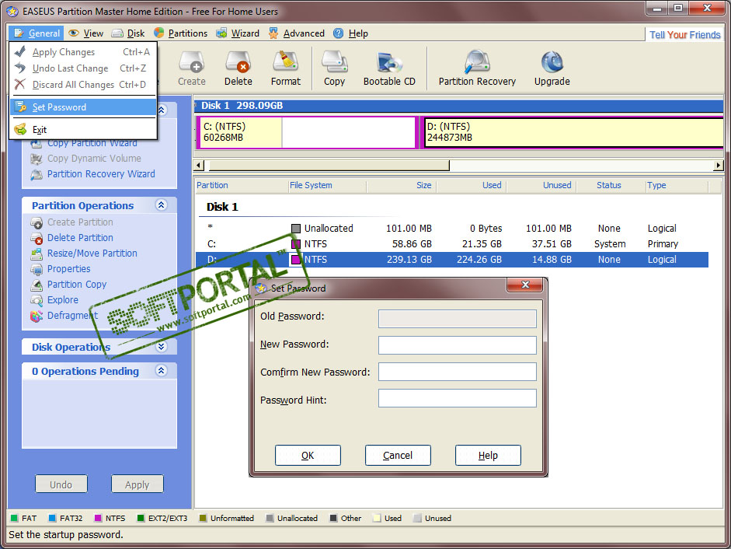Click the Delete partition toolbar icon
Screen dimensions: 731x549
(x=238, y=68)
